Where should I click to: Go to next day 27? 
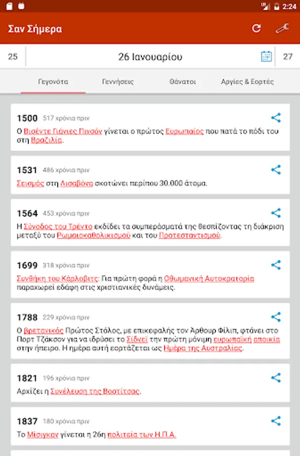(288, 56)
